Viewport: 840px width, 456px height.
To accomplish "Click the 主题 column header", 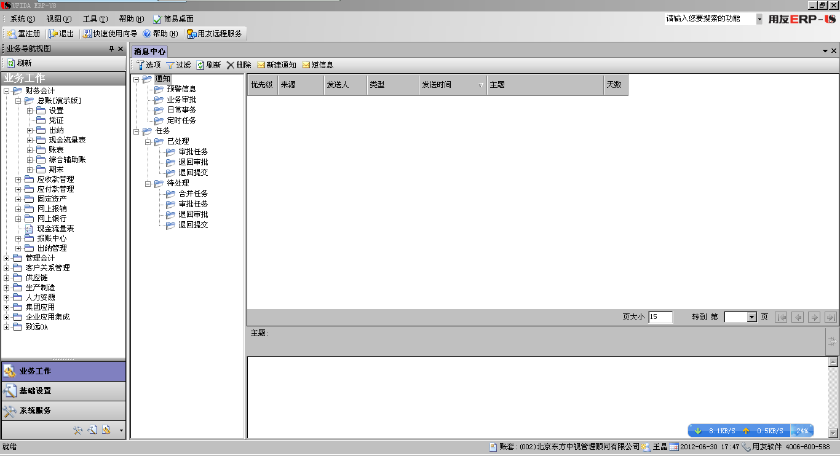I will [x=545, y=85].
